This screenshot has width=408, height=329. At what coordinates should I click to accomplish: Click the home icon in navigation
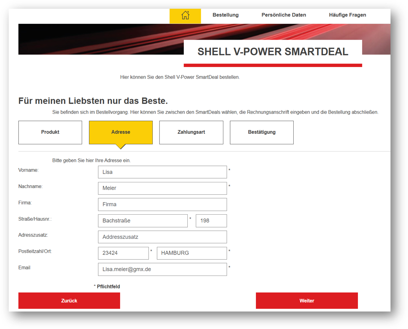point(185,16)
